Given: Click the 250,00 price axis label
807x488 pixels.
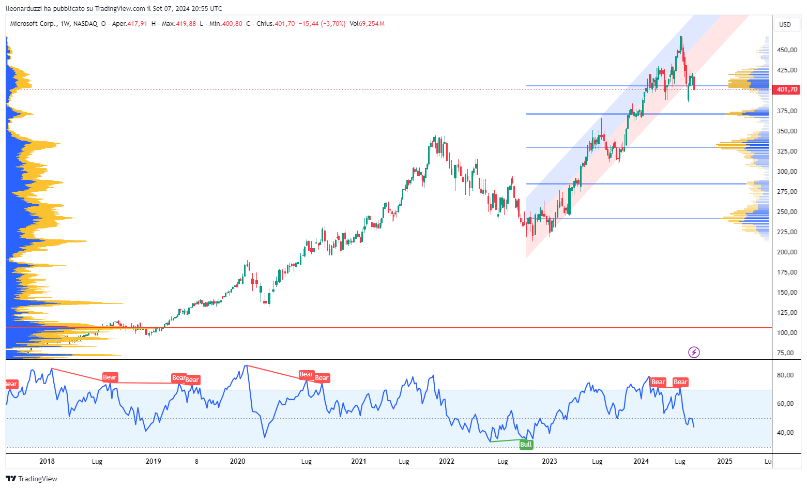Looking at the screenshot, I should [786, 212].
